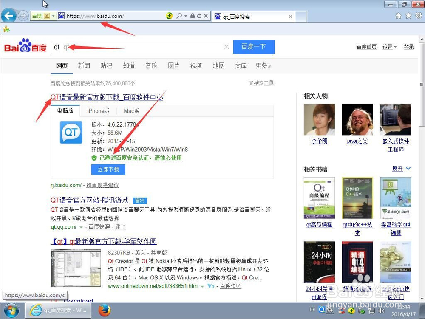Switch to the 图片 search tab

173,65
